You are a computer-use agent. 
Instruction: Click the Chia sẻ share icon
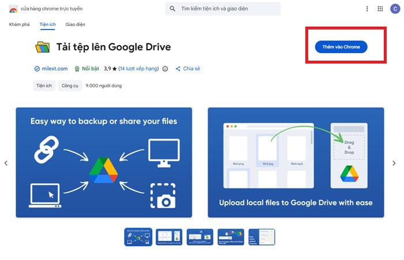click(178, 69)
